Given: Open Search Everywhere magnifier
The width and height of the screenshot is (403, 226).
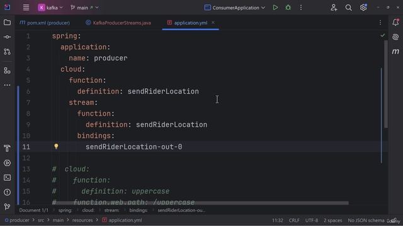Looking at the screenshot, I should [x=348, y=8].
